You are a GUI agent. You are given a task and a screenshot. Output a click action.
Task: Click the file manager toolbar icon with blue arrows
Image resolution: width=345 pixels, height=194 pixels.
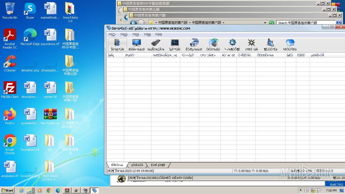118,45
